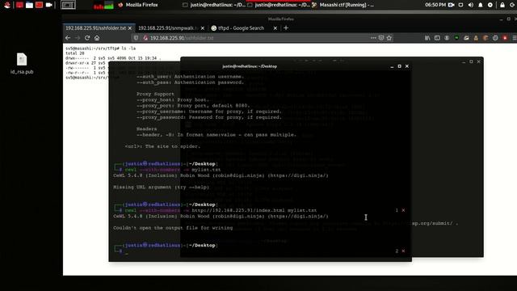Launch the file manager from the top panel
The height and width of the screenshot is (291, 517).
click(29, 5)
